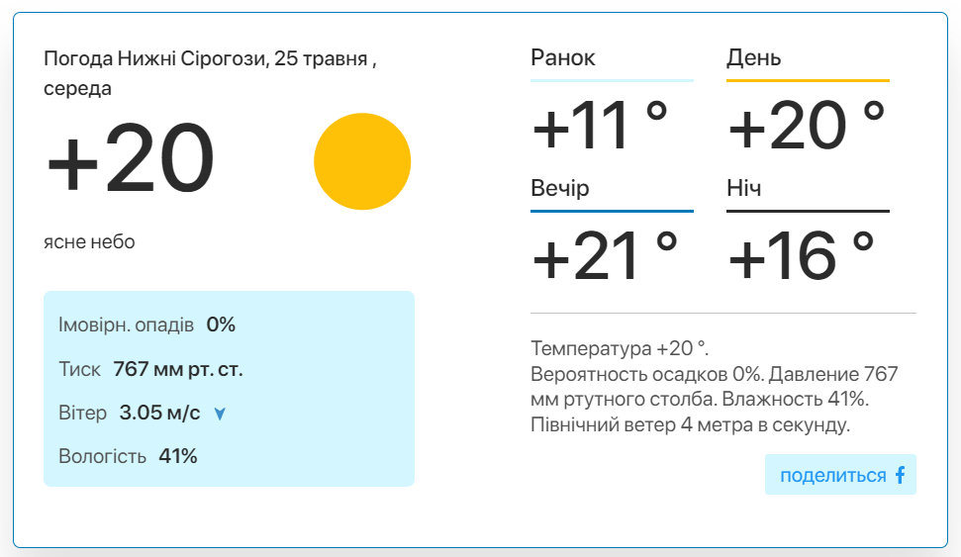Click the morning temperature +11°
The height and width of the screenshot is (557, 961).
point(600,126)
